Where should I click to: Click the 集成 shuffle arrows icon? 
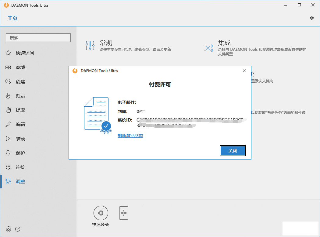pos(209,48)
